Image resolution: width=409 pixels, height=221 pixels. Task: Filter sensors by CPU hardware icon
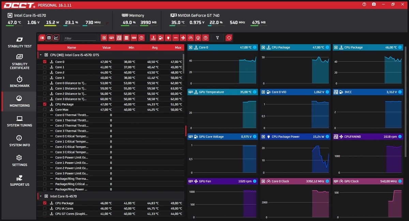coord(104,38)
